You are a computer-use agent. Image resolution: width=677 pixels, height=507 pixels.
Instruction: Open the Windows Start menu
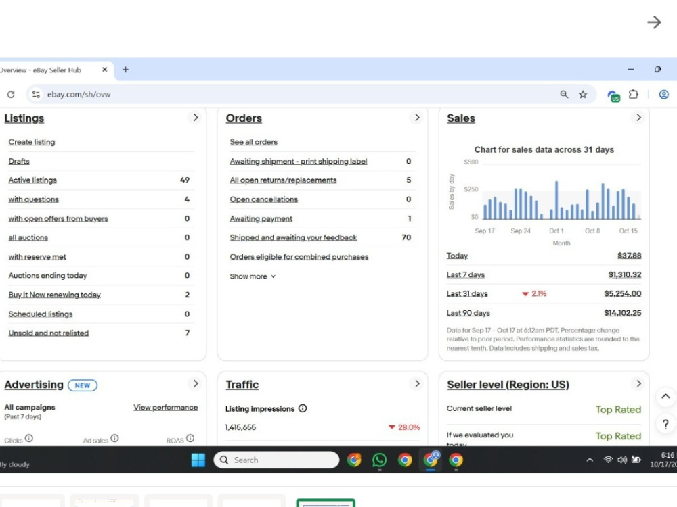point(198,460)
